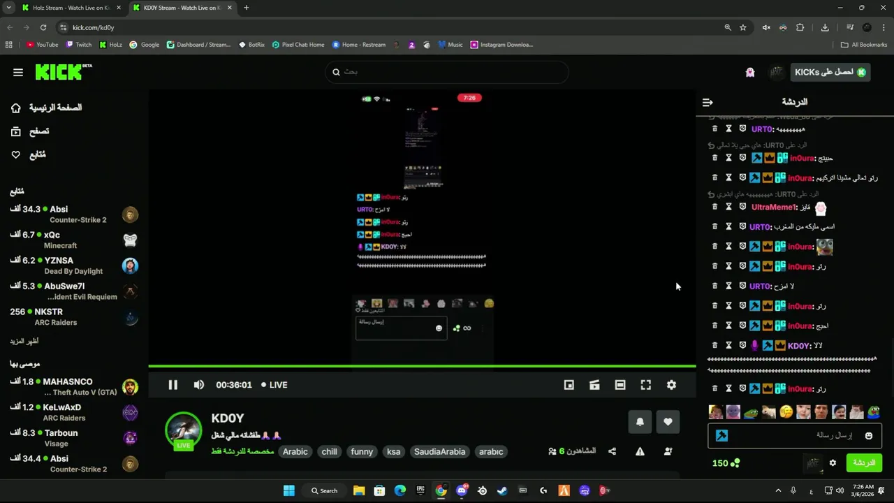
Task: Close the KD0Y Stream tab
Action: pyautogui.click(x=229, y=8)
